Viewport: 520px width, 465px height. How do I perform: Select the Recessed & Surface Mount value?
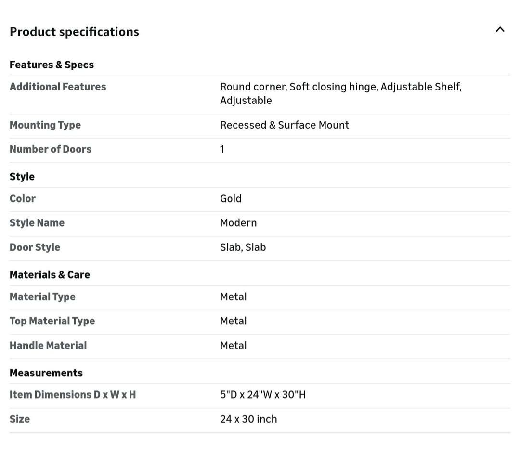pos(284,125)
